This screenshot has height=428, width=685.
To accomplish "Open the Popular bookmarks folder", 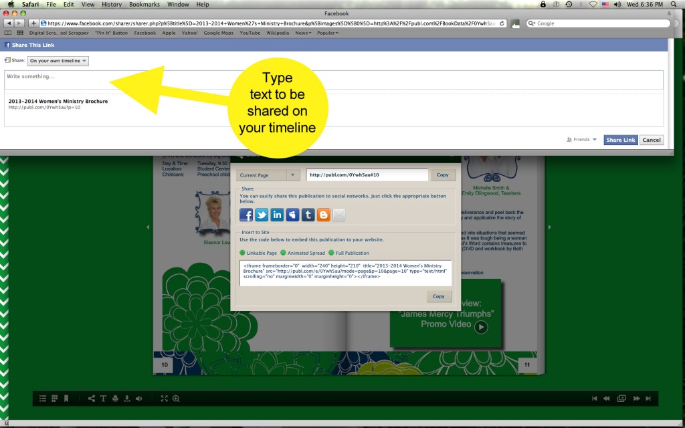I will click(328, 33).
